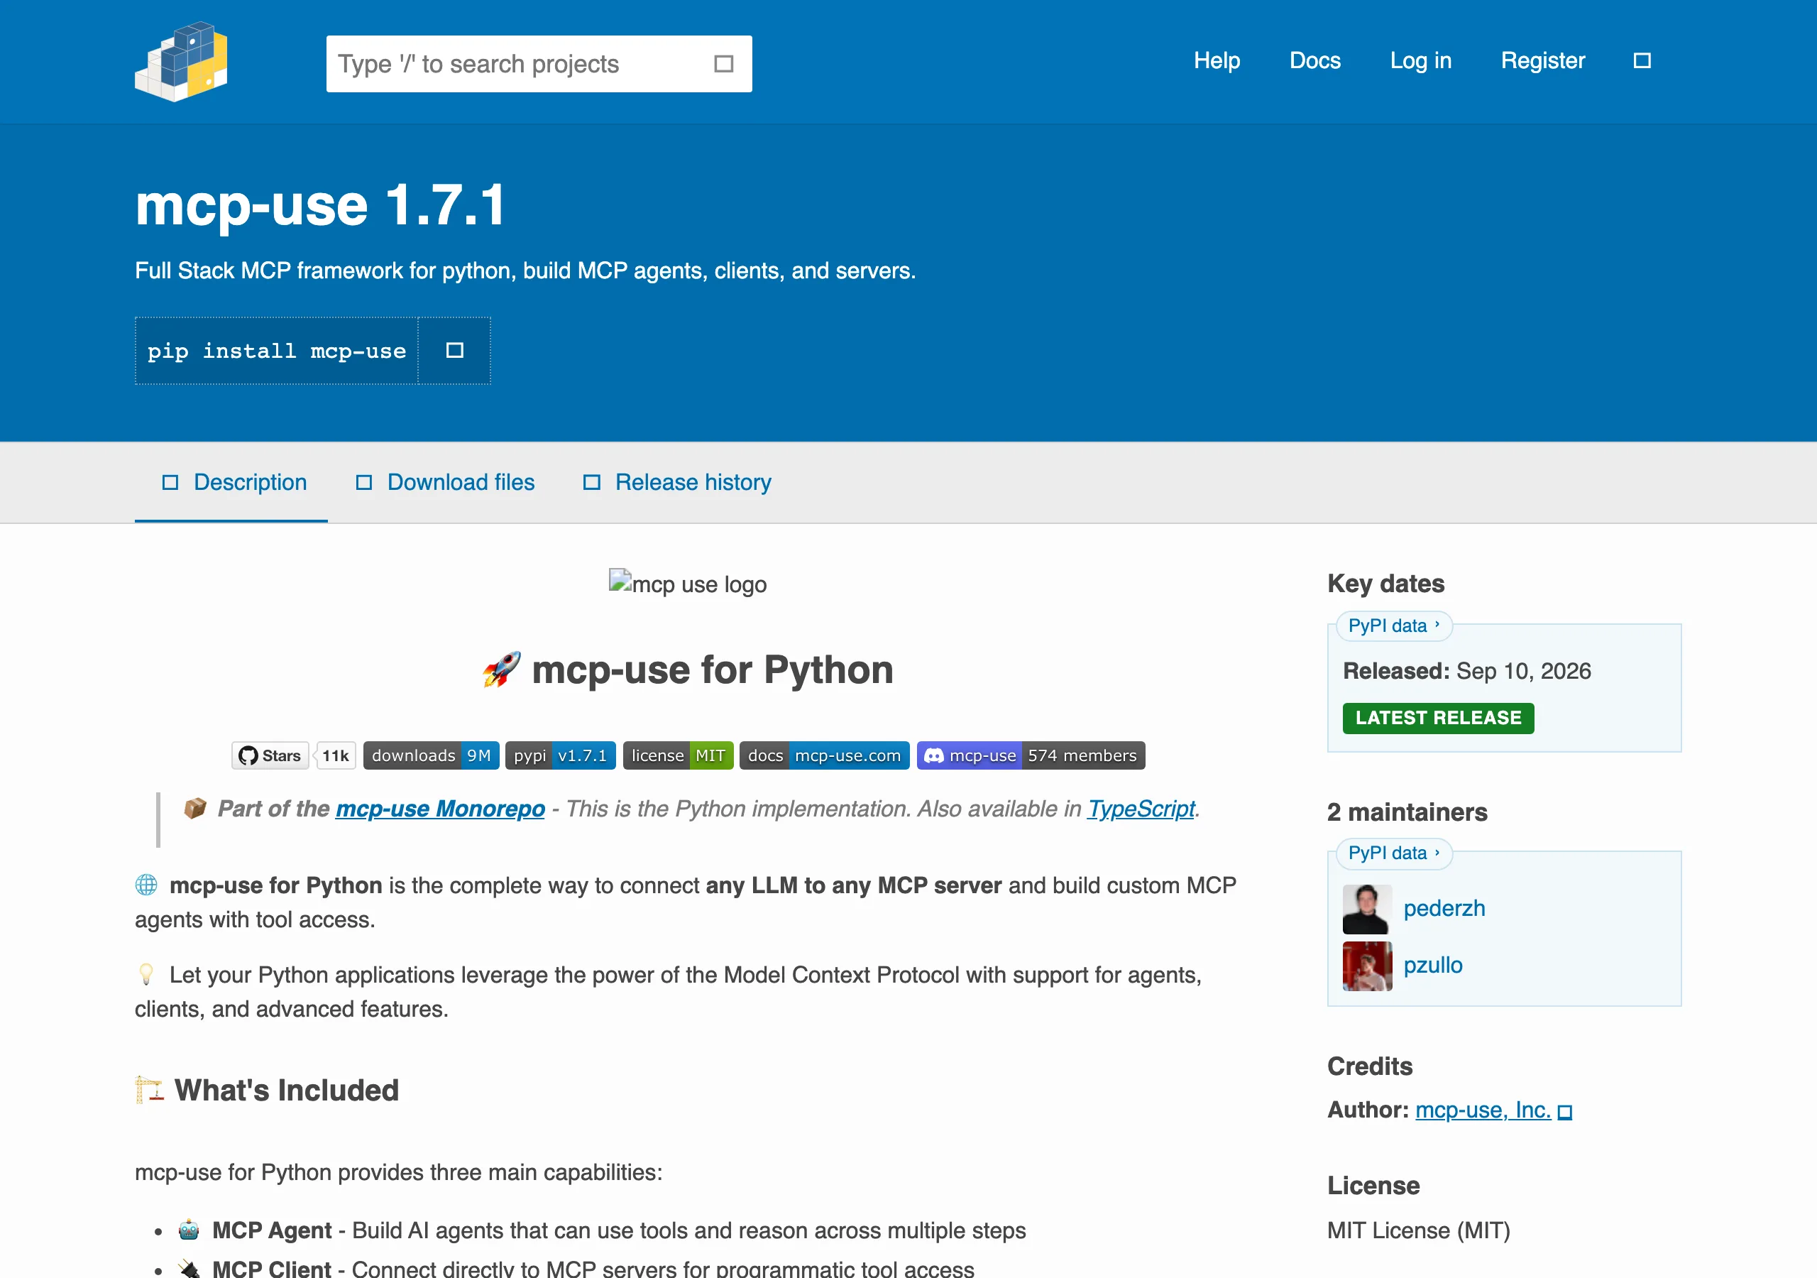Open the TypeScript link
Image resolution: width=1817 pixels, height=1278 pixels.
1141,809
